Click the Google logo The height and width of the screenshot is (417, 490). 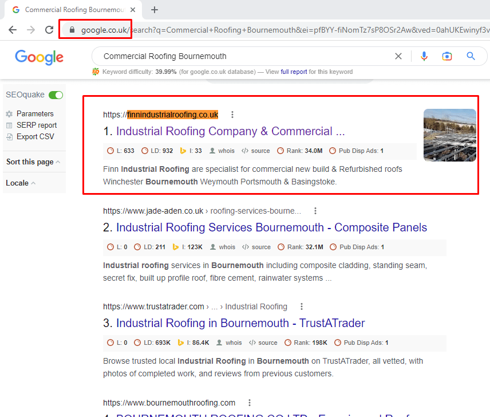39,57
